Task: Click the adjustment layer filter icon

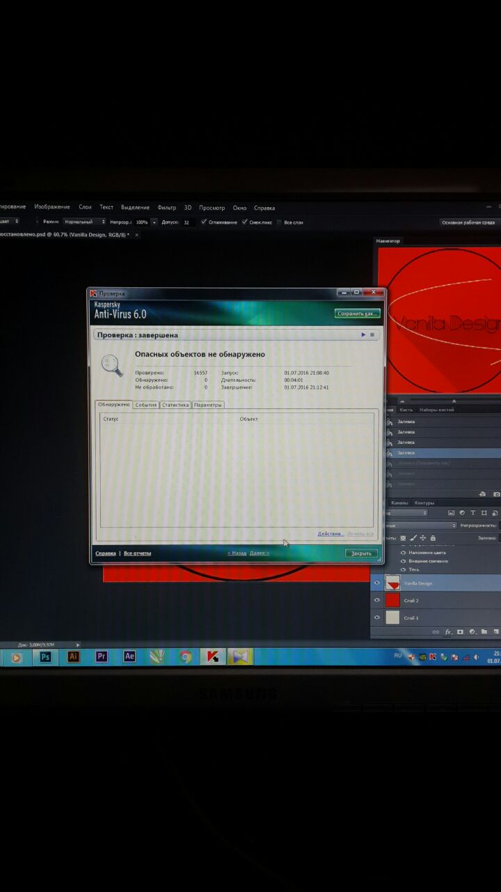Action: pos(461,513)
